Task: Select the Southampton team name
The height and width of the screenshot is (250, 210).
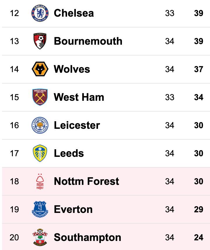Action: [x=87, y=237]
